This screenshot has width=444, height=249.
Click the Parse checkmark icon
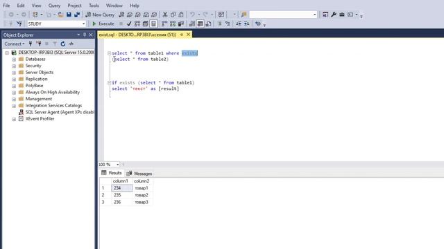129,24
